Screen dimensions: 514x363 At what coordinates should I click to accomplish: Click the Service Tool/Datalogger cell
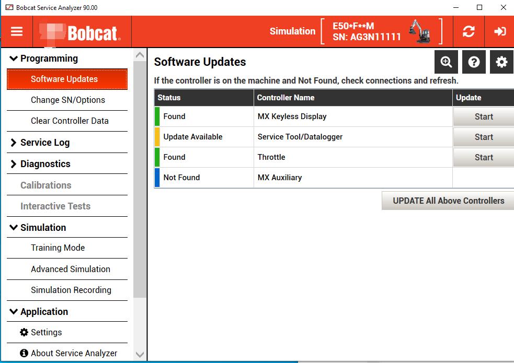353,137
